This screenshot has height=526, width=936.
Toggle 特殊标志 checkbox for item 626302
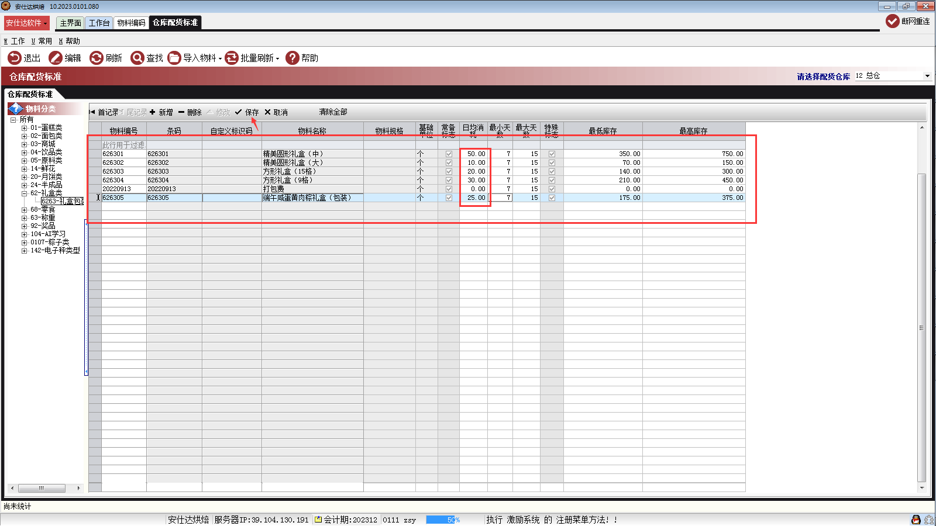tap(552, 163)
